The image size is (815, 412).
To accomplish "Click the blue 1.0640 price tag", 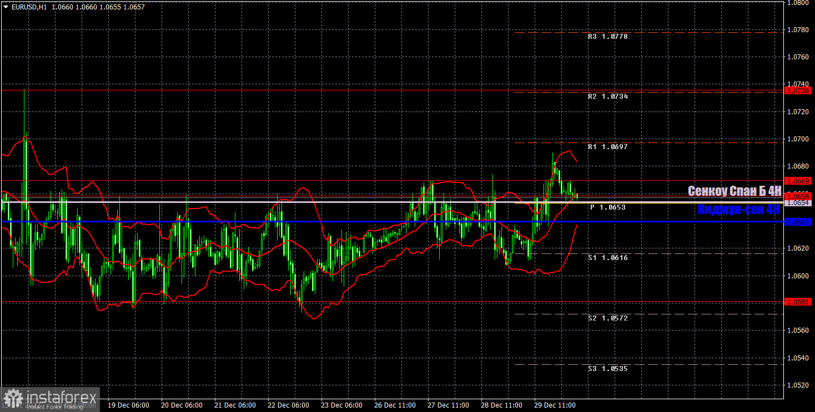I will (x=798, y=222).
